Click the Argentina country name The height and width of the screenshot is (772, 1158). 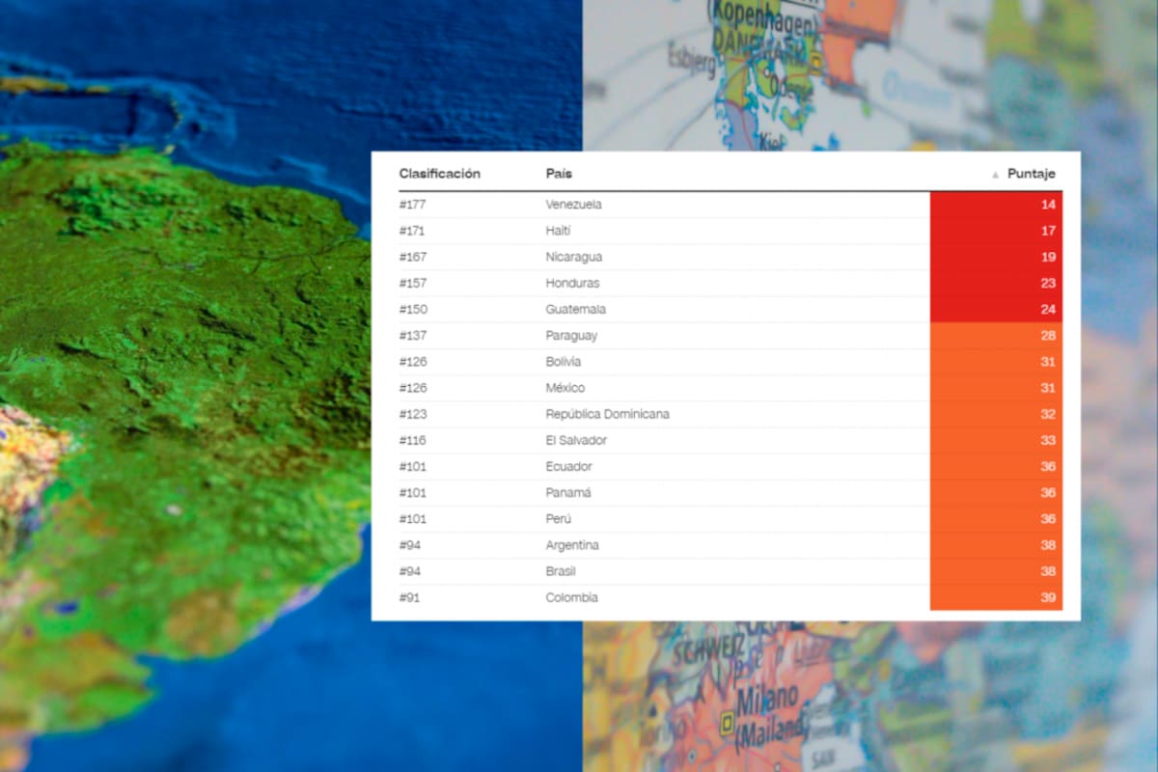coord(571,545)
